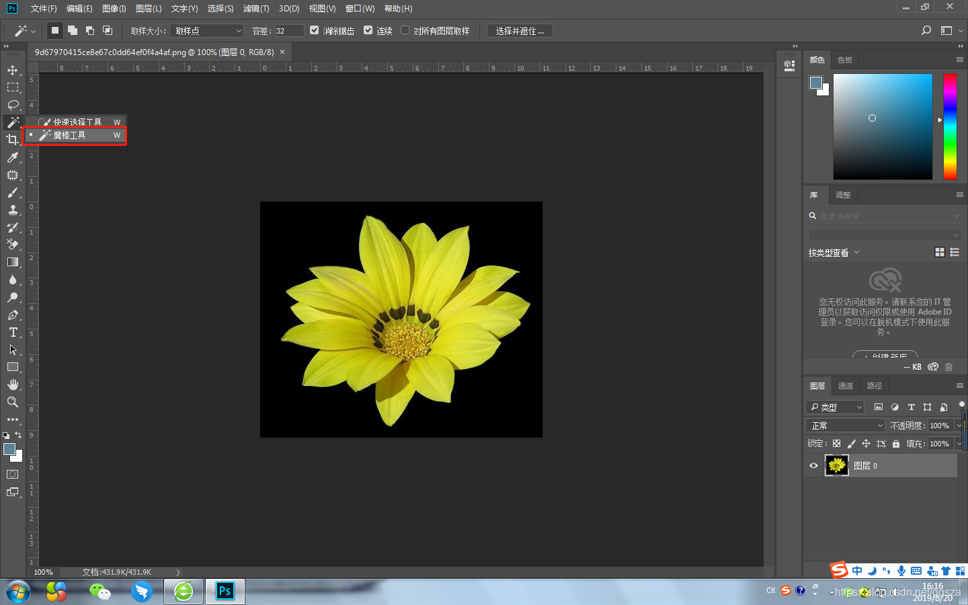The height and width of the screenshot is (605, 968).
Task: Click the lock transparent pixels icon
Action: coord(836,444)
